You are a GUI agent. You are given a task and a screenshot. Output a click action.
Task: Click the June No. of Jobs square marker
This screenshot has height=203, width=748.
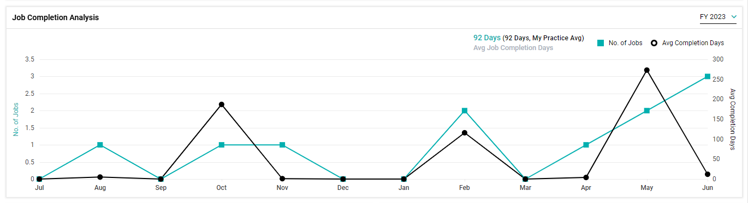[708, 77]
